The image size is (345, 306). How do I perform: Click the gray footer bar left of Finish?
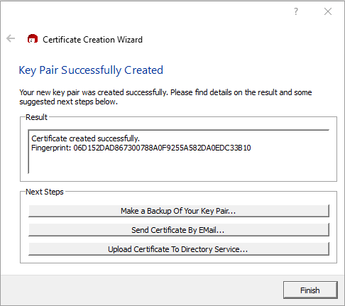pyautogui.click(x=142, y=290)
